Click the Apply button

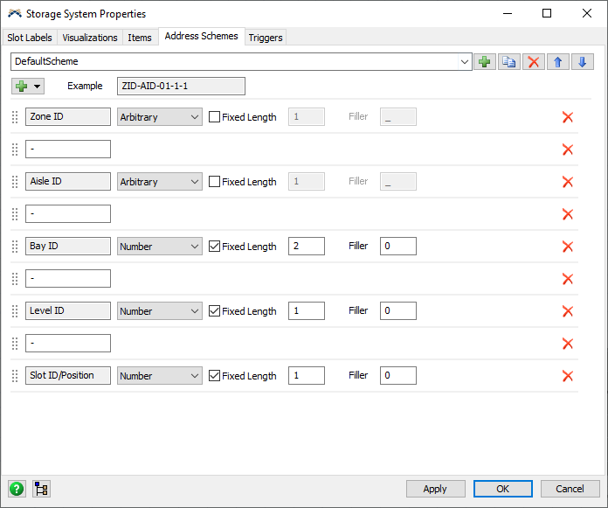tap(435, 489)
